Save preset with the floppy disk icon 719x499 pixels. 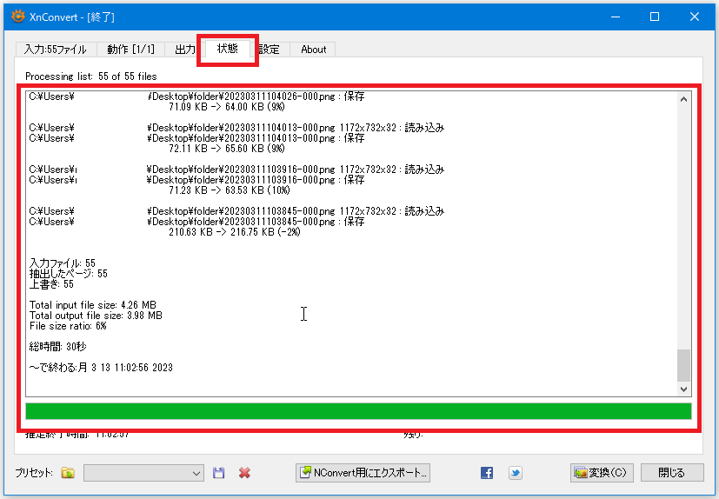coord(219,473)
